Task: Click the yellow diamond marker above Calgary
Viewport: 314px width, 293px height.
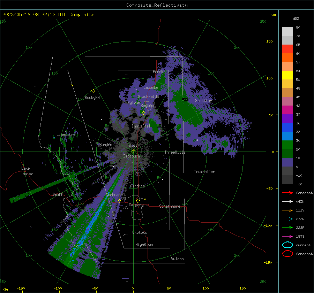Action: tap(138, 201)
